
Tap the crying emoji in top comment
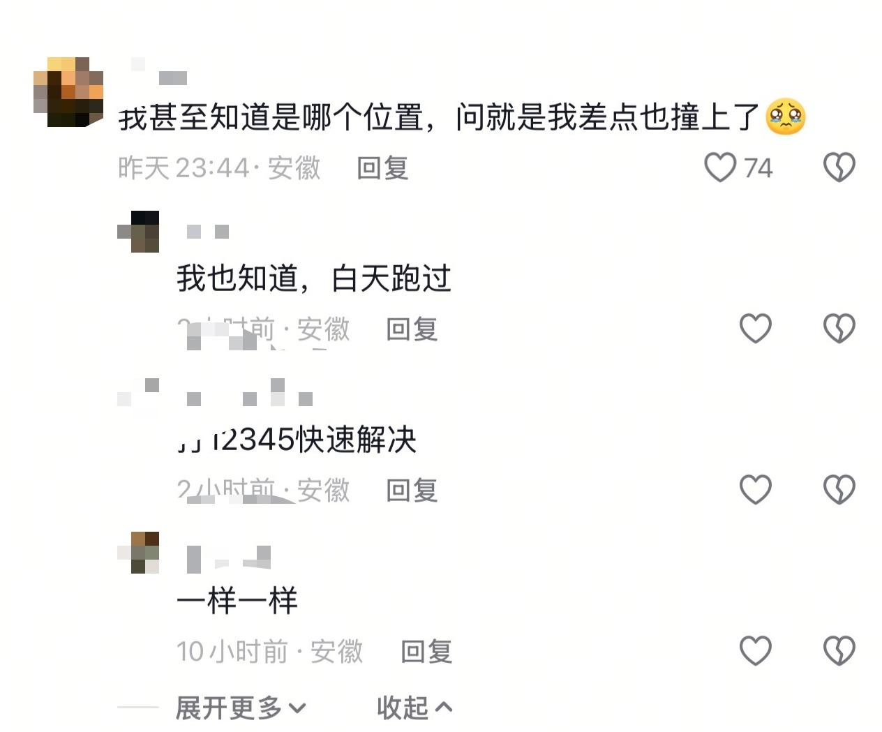(786, 117)
